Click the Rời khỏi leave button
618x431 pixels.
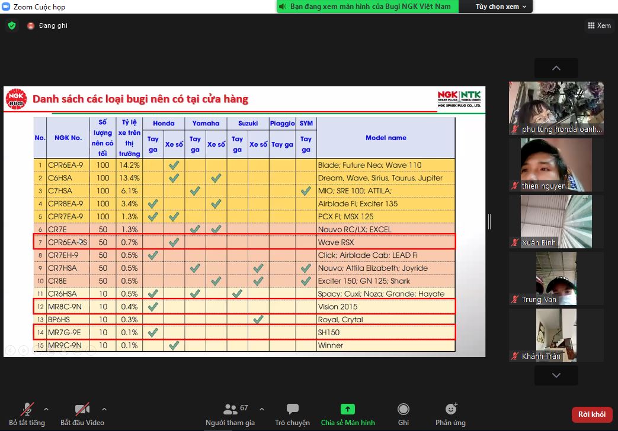[x=591, y=414]
